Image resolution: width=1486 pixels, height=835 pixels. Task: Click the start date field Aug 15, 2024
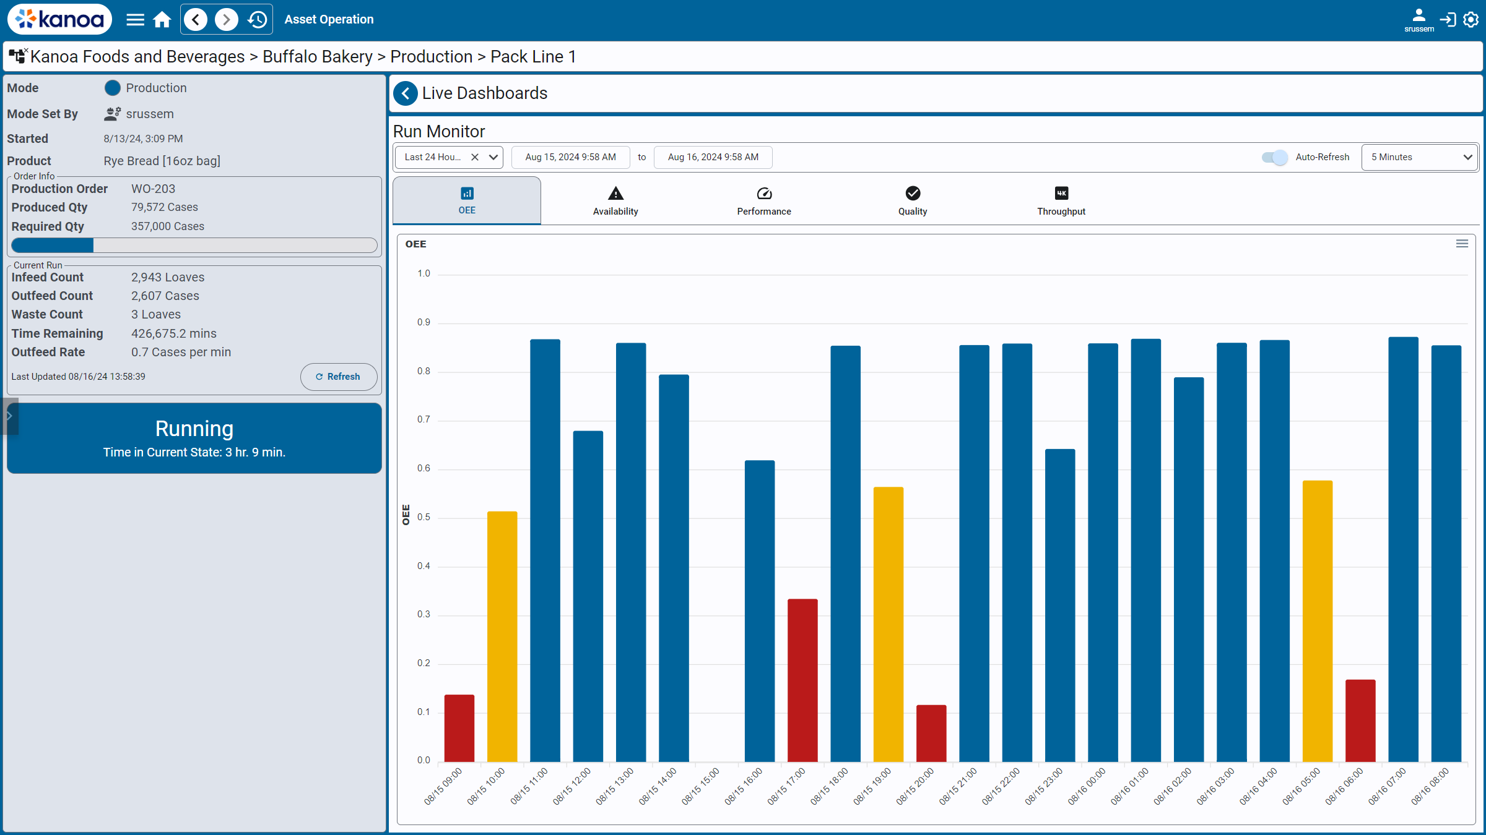tap(570, 157)
